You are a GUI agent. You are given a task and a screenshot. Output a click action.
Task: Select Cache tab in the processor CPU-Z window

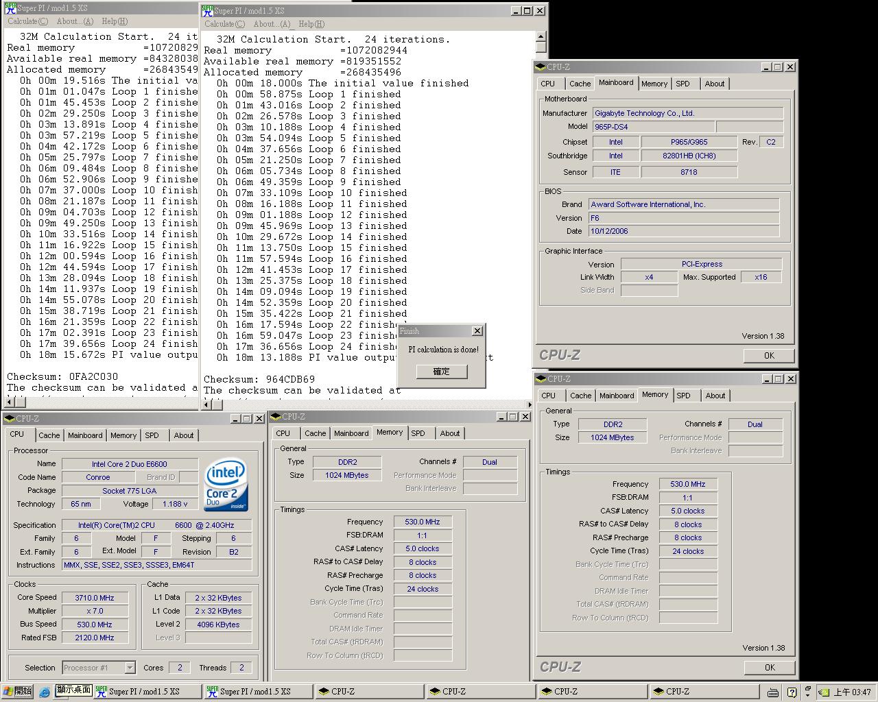coord(49,435)
